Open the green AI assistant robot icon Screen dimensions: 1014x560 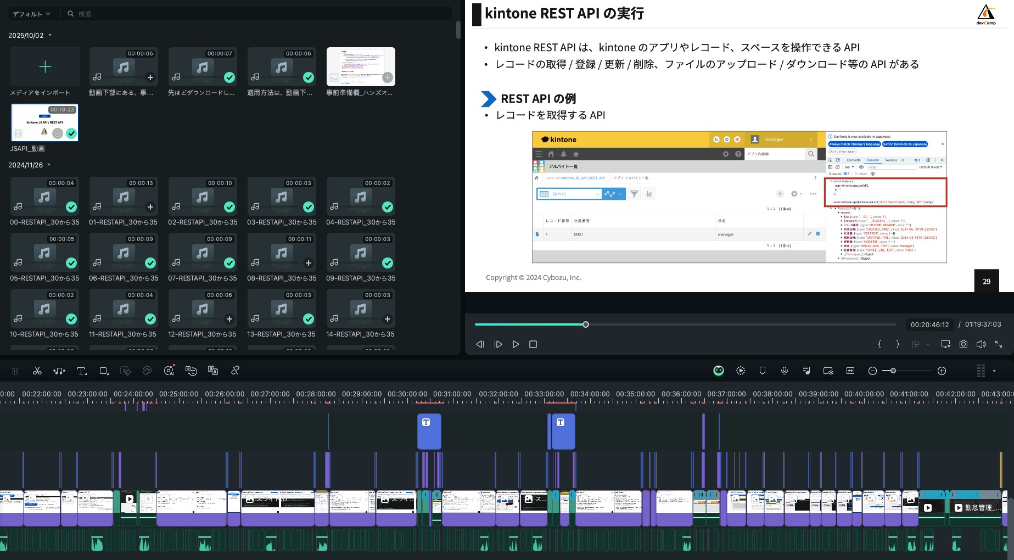point(719,371)
